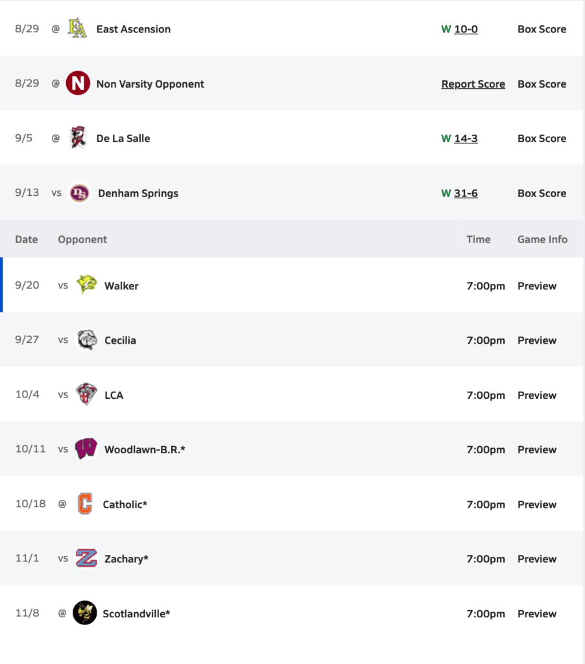Viewport: 585px width, 664px height.
Task: Open the 10-0 East Ascension score
Action: tap(466, 29)
